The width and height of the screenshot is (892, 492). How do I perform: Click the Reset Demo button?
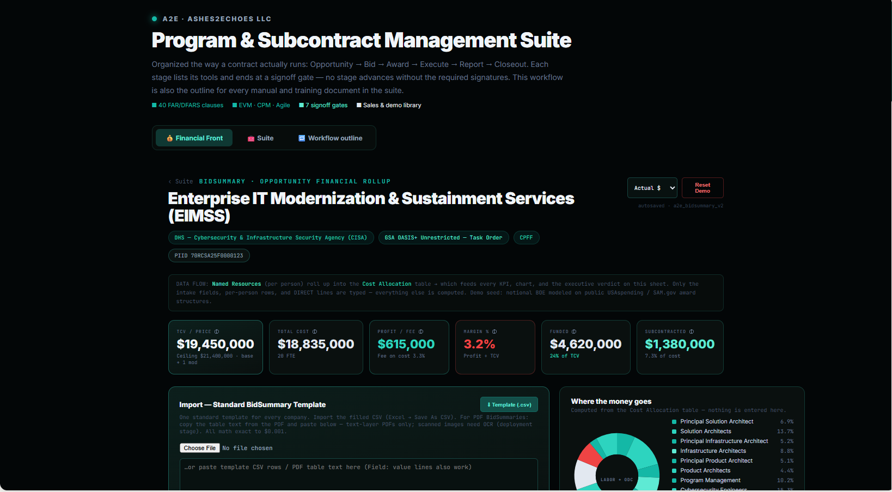(702, 188)
